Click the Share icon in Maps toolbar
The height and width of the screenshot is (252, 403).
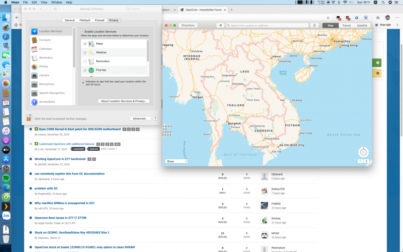[314, 25]
